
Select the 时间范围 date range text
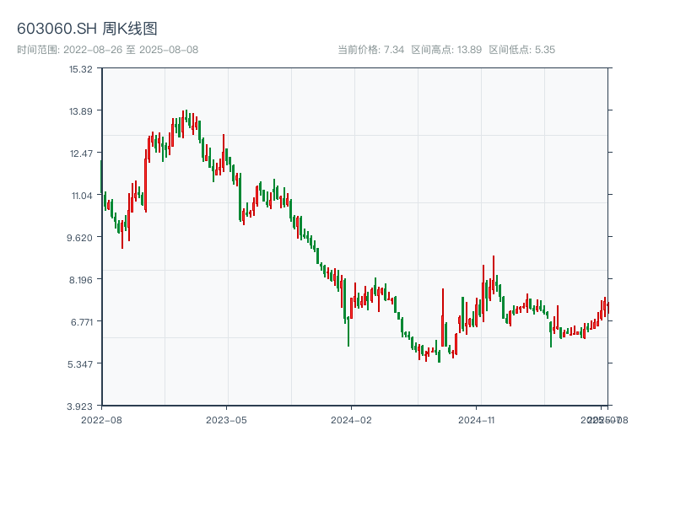(x=107, y=50)
